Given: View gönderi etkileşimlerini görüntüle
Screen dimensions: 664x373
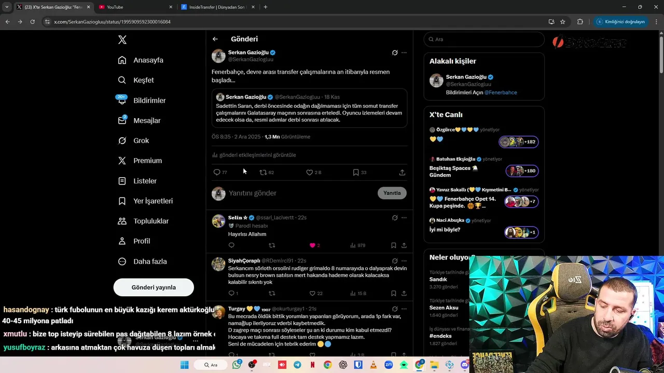Looking at the screenshot, I should click(254, 155).
